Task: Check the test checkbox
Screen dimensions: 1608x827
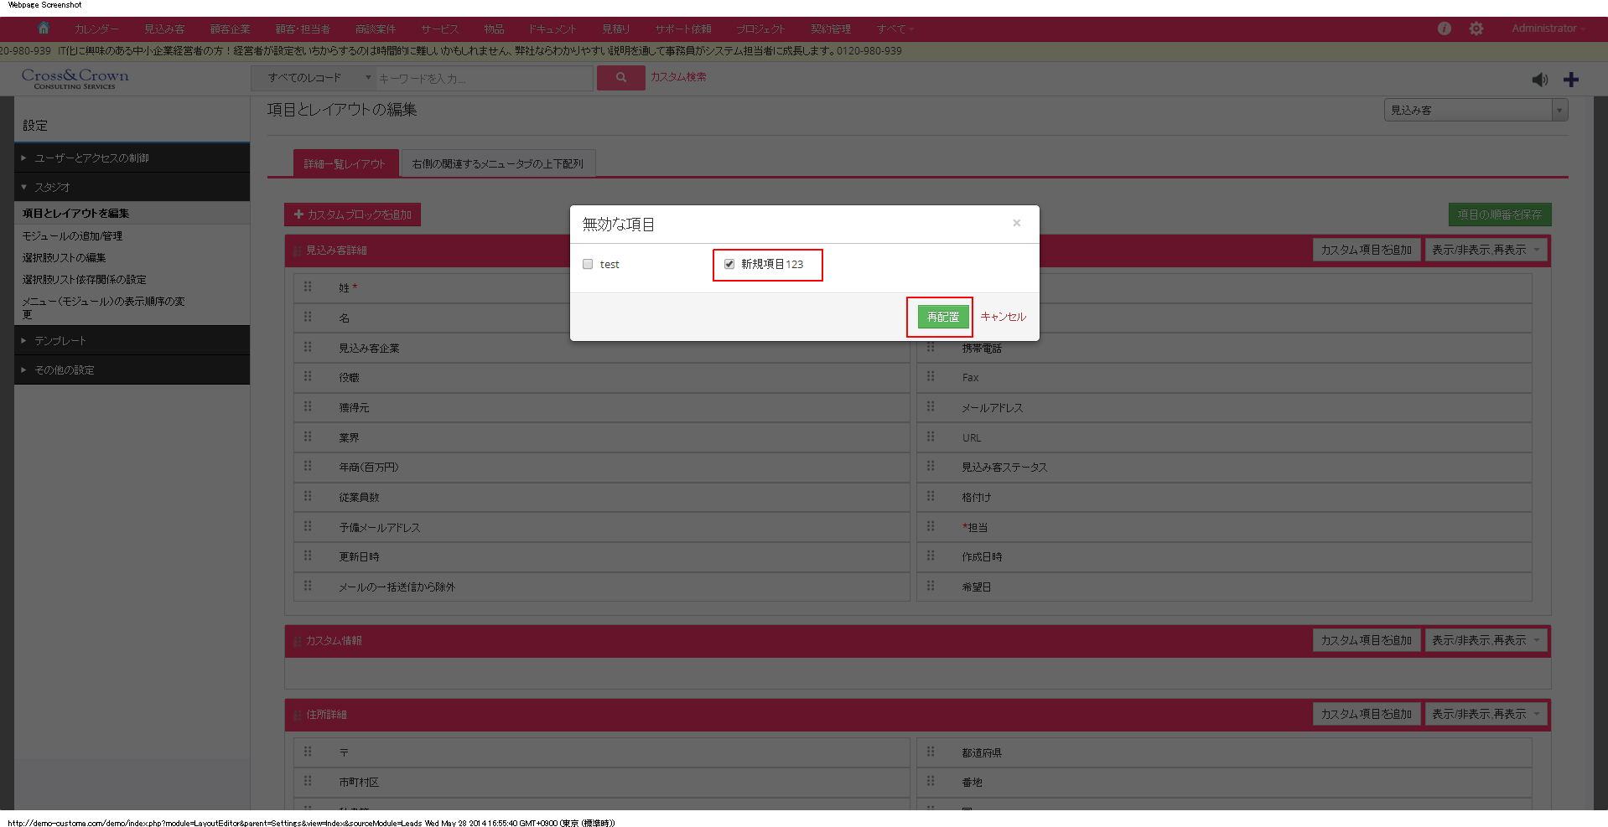Action: (588, 264)
